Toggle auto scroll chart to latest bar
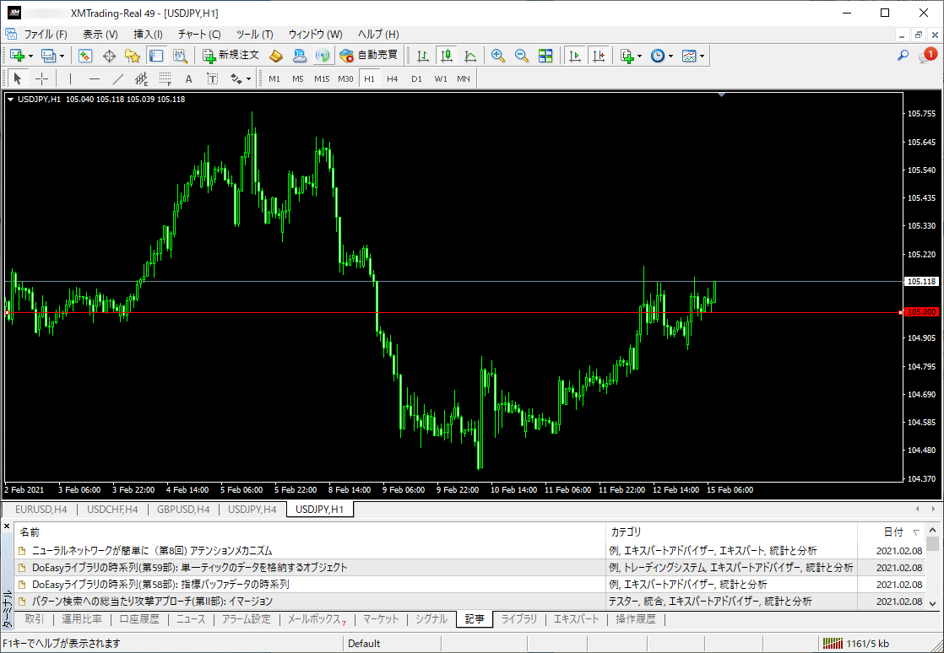 point(575,56)
